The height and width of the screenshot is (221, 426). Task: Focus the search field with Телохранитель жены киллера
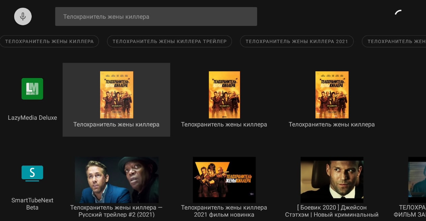click(156, 16)
